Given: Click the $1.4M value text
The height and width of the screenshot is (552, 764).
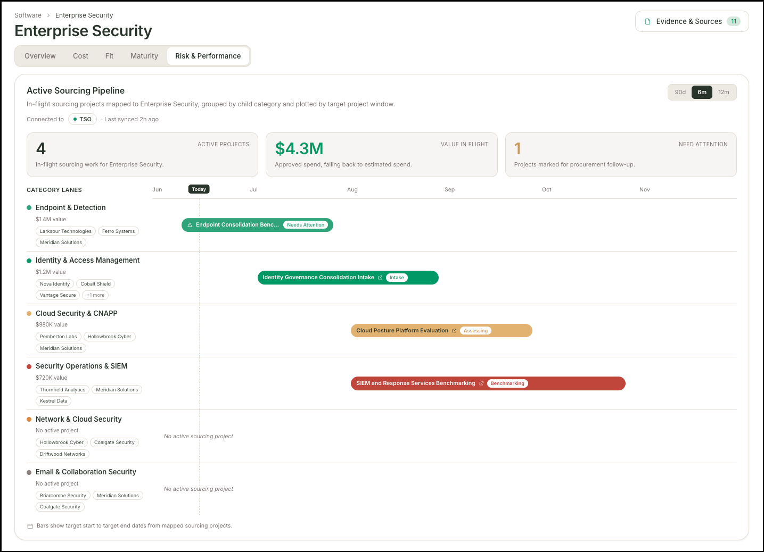Looking at the screenshot, I should pyautogui.click(x=51, y=220).
